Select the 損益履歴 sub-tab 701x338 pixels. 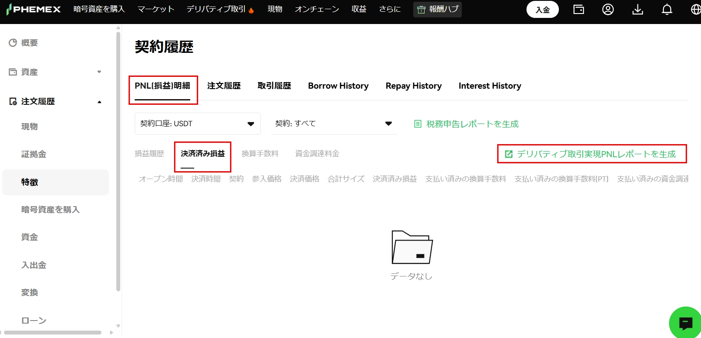click(x=150, y=154)
